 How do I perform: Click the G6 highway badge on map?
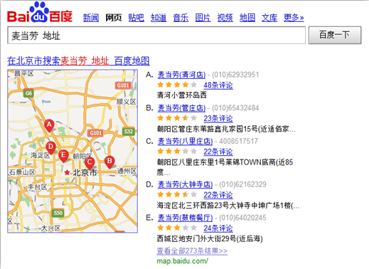28,93
